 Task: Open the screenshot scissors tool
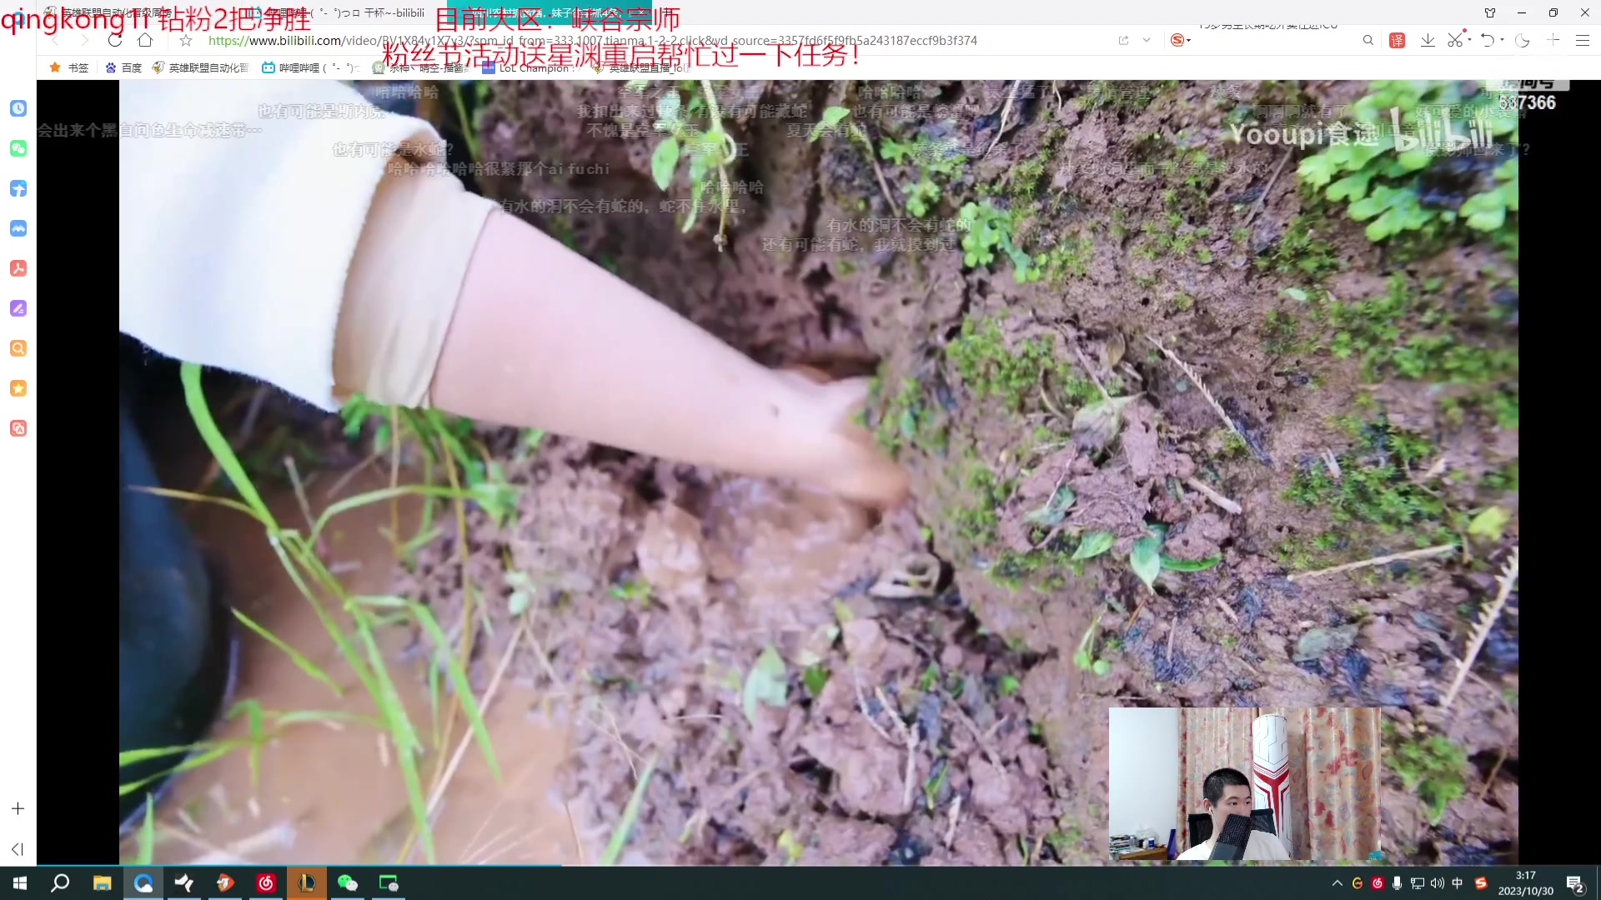1455,40
